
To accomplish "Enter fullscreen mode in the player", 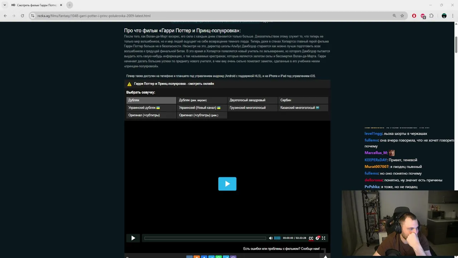I will (x=323, y=238).
